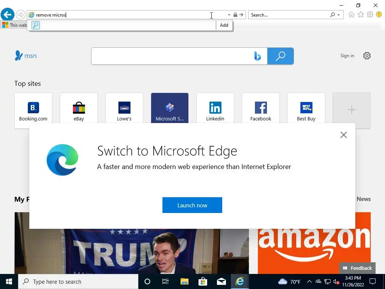This screenshot has width=385, height=289.
Task: Open the eBay top site tile
Action: pos(79,108)
